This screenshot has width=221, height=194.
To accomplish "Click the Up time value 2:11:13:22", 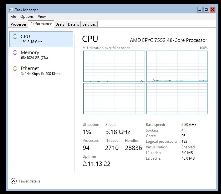I will click(x=96, y=164).
